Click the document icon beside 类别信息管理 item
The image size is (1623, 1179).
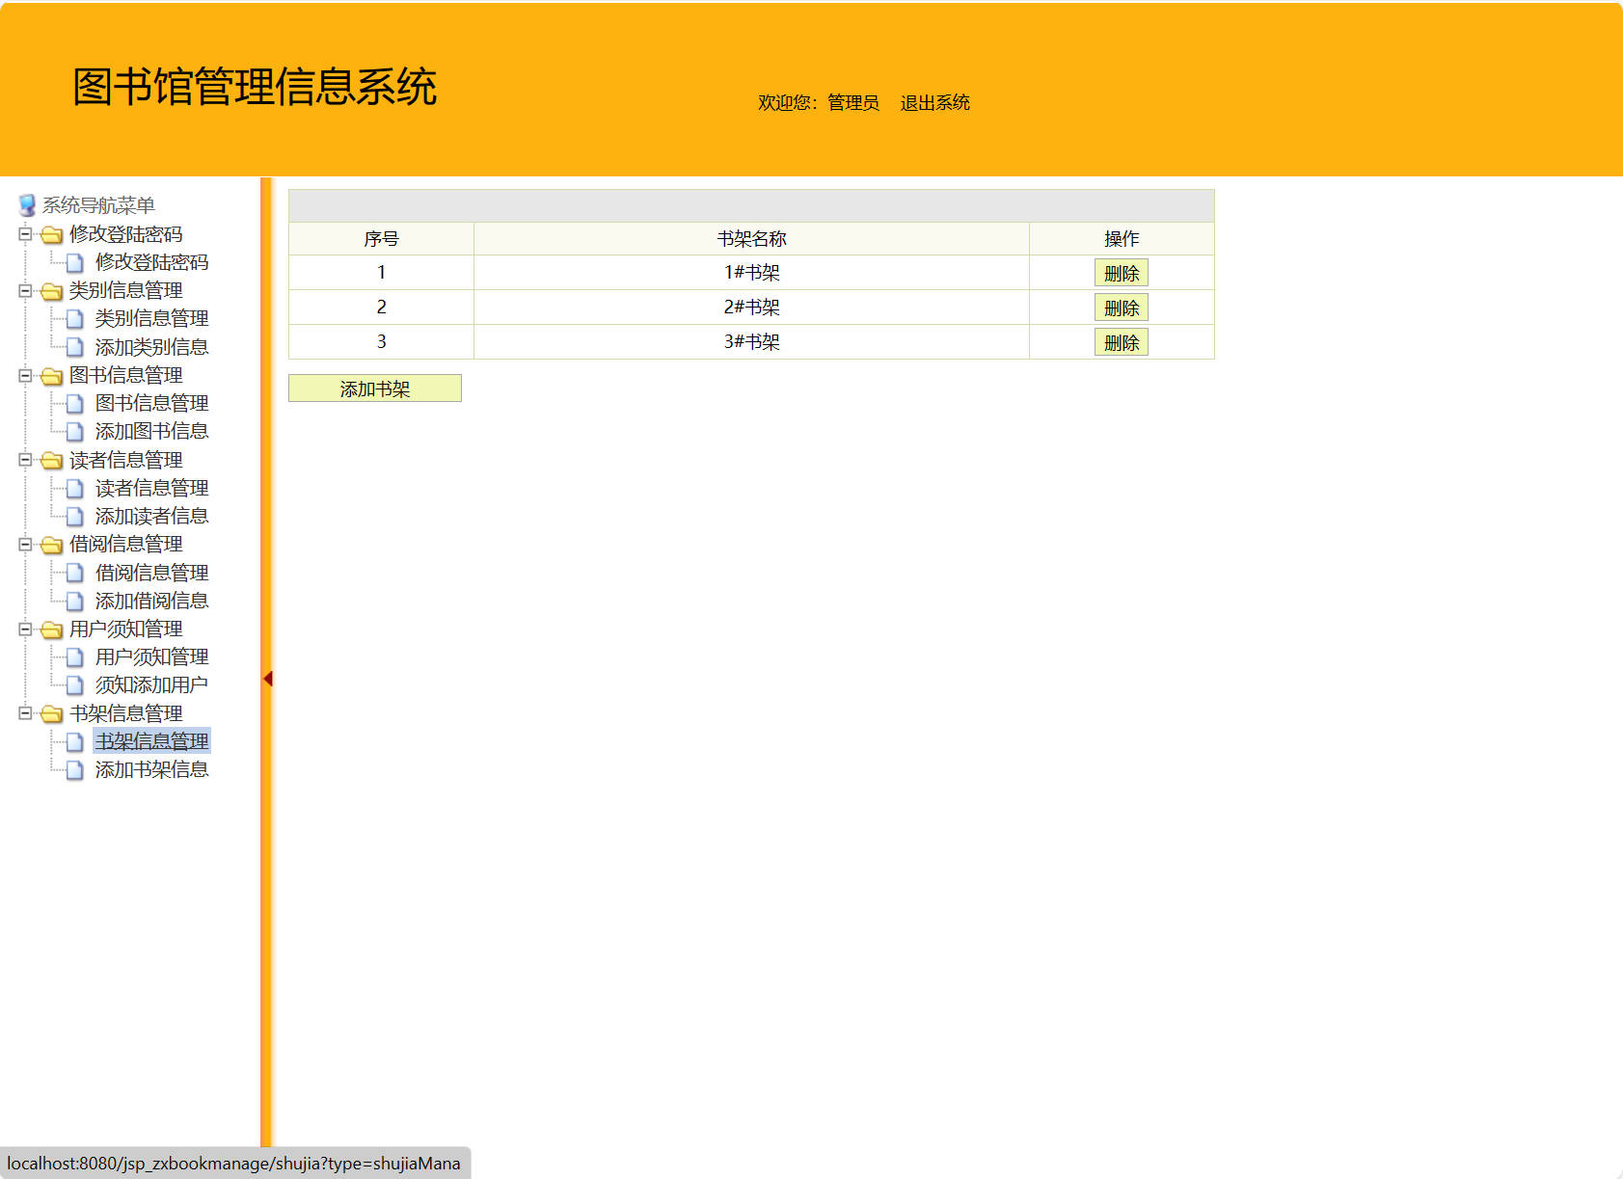click(75, 318)
